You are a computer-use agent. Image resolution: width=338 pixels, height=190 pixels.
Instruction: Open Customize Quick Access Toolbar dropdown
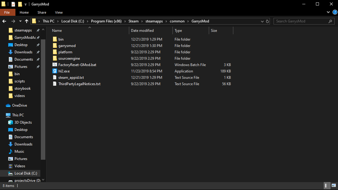[25, 4]
